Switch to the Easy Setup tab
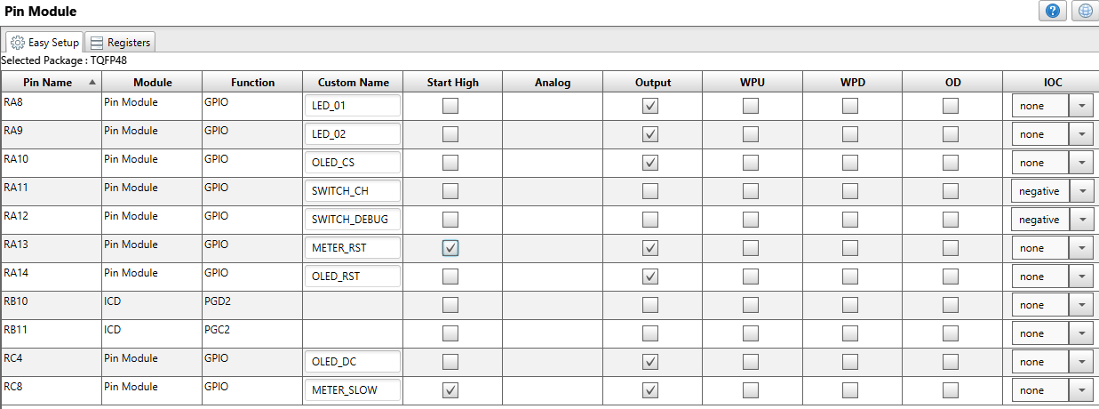The width and height of the screenshot is (1099, 409). [45, 43]
